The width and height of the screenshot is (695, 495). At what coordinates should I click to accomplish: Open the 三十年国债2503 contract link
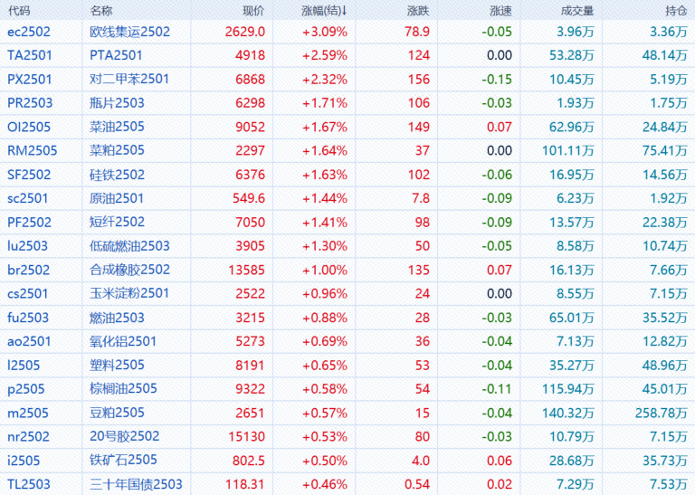pos(136,484)
